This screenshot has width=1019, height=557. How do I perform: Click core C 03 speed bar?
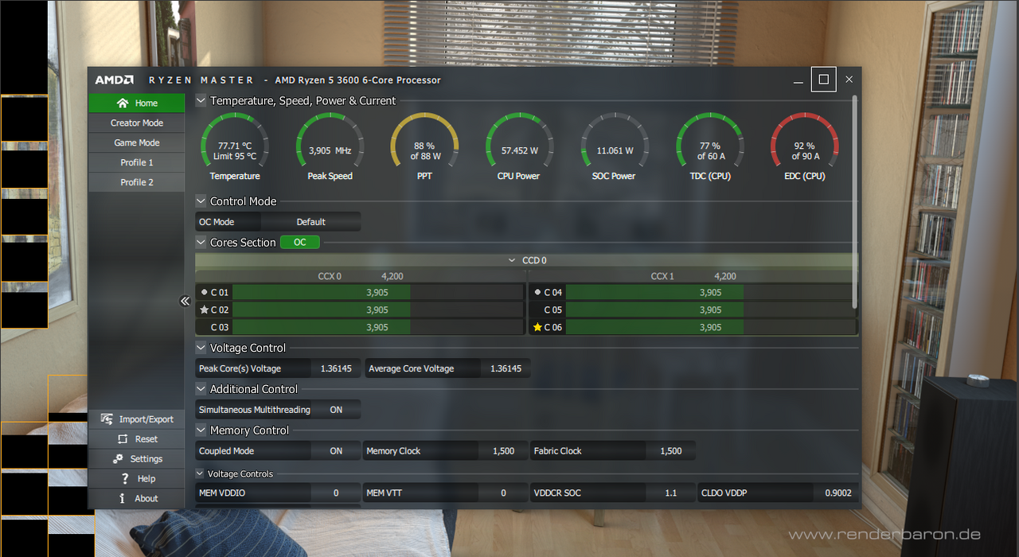coord(377,327)
